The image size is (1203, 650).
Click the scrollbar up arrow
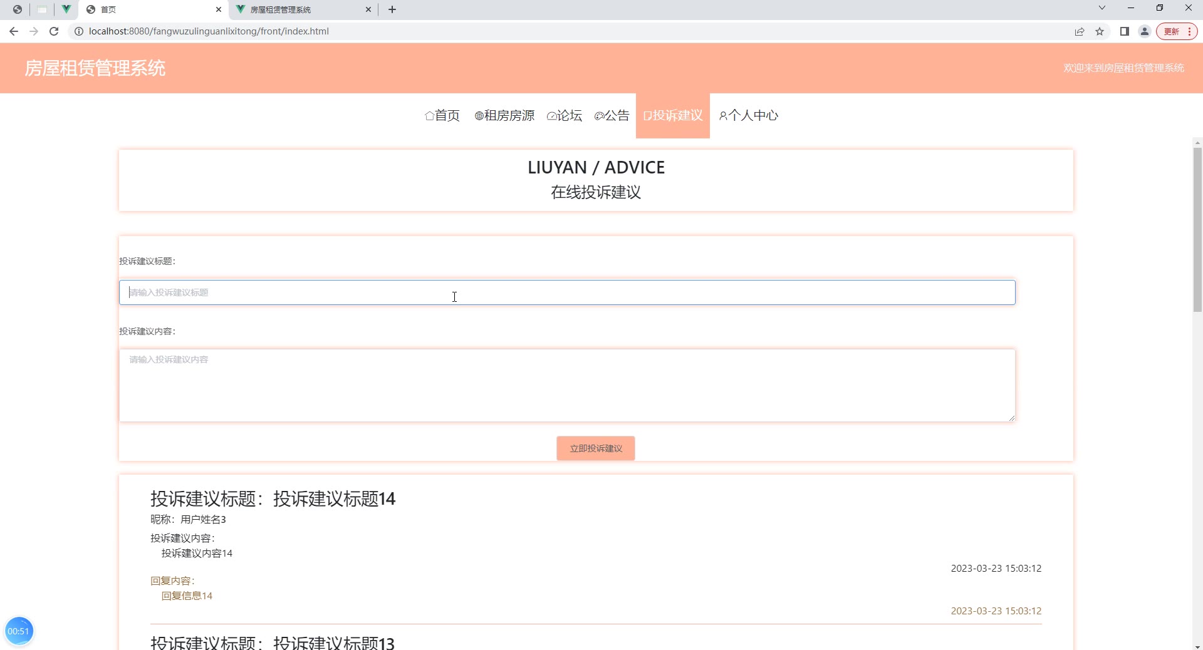tap(1197, 143)
